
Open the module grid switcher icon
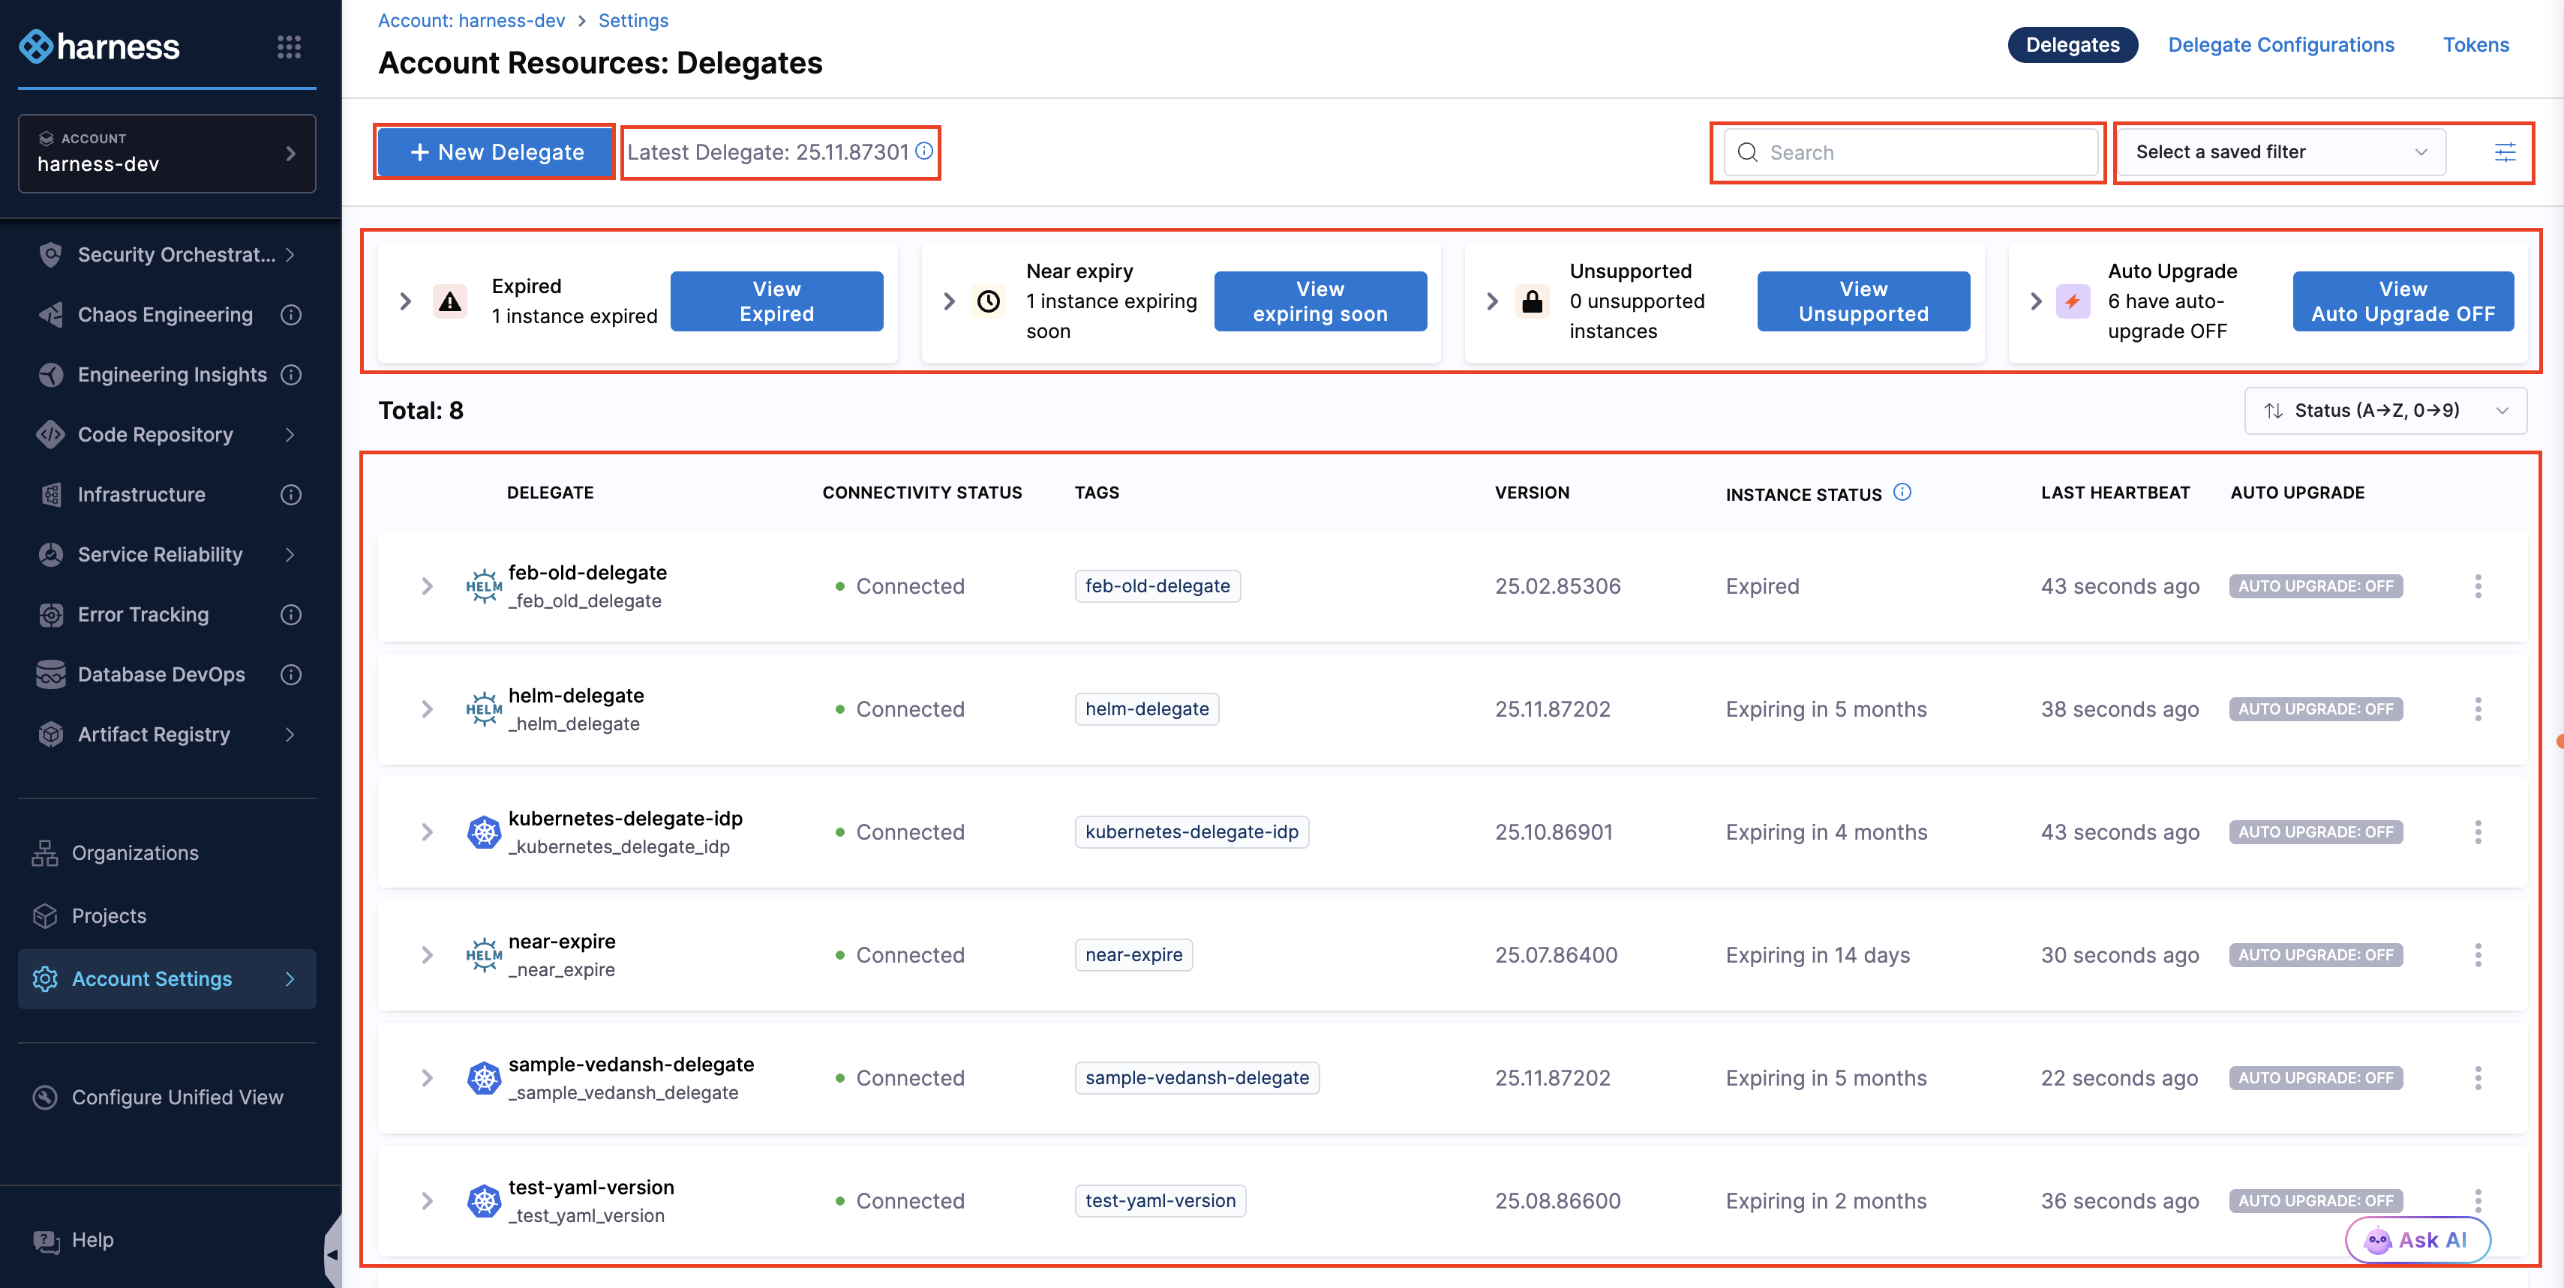click(x=289, y=46)
